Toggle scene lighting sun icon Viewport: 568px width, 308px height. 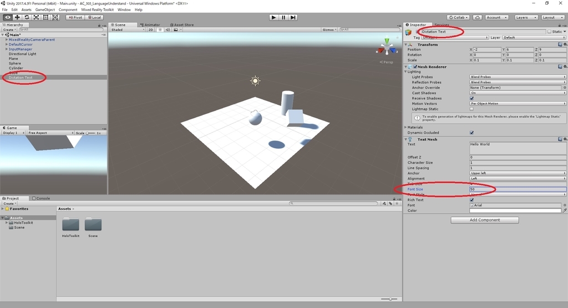[160, 30]
